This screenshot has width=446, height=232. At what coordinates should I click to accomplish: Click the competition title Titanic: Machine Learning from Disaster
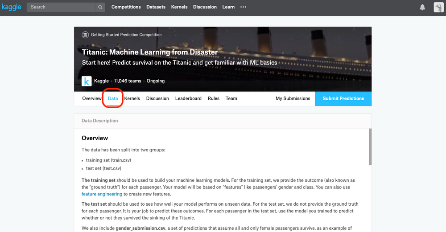click(150, 52)
